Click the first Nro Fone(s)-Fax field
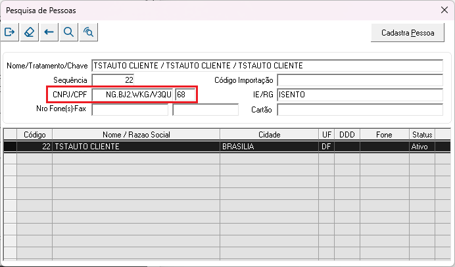The height and width of the screenshot is (267, 455). tap(130, 110)
